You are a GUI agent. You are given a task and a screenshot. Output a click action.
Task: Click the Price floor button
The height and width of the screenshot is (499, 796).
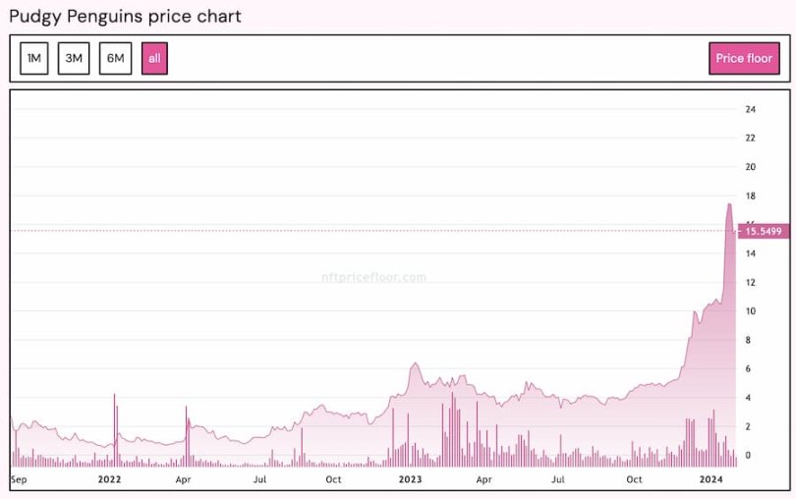pos(744,58)
